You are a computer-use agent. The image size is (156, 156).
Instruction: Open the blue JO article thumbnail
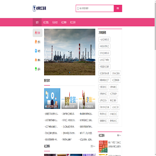point(52,98)
